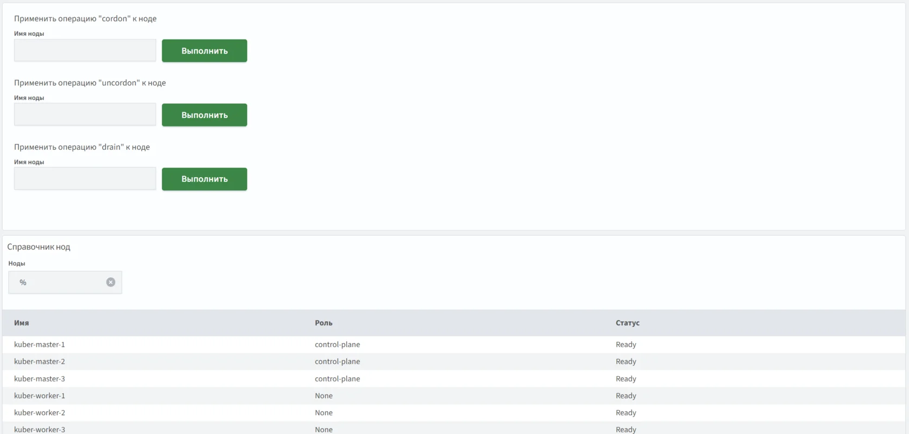This screenshot has width=909, height=434.
Task: Click the cordon operation node name field
Action: tap(85, 50)
